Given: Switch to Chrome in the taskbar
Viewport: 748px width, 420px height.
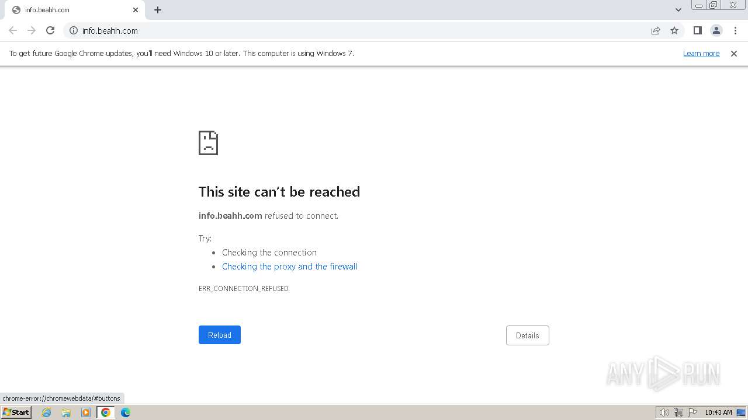Looking at the screenshot, I should (106, 412).
